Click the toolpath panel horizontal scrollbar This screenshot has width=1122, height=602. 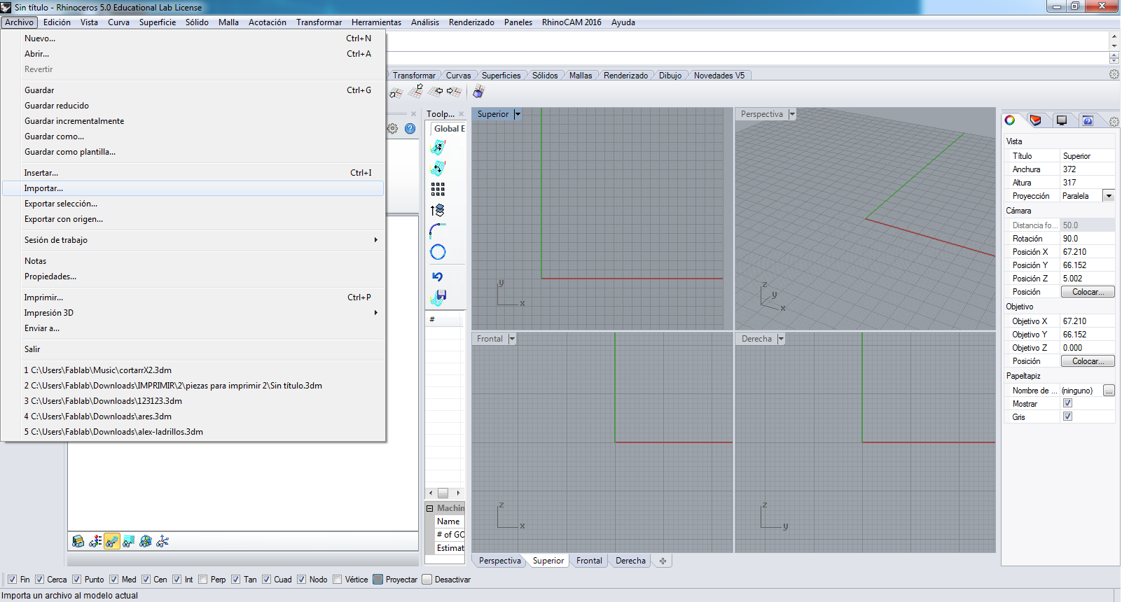pyautogui.click(x=444, y=493)
